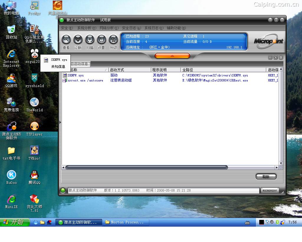This screenshot has height=242, width=302.
Task: Click path C:\WINDOWS\system32\drivers\SKNFW.sys
Action: tap(215, 75)
